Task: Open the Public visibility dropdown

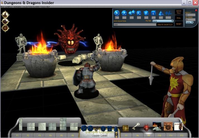Action: pos(190,22)
